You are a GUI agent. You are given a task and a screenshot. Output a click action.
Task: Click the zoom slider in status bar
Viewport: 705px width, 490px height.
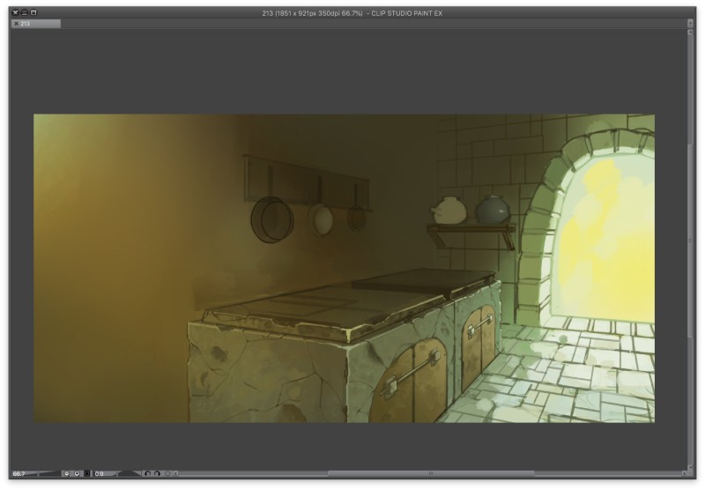[x=44, y=473]
